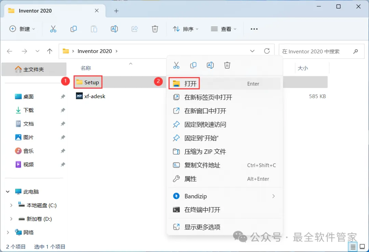Click the Share icon in the top toolbar
This screenshot has width=369, height=252.
135,29
